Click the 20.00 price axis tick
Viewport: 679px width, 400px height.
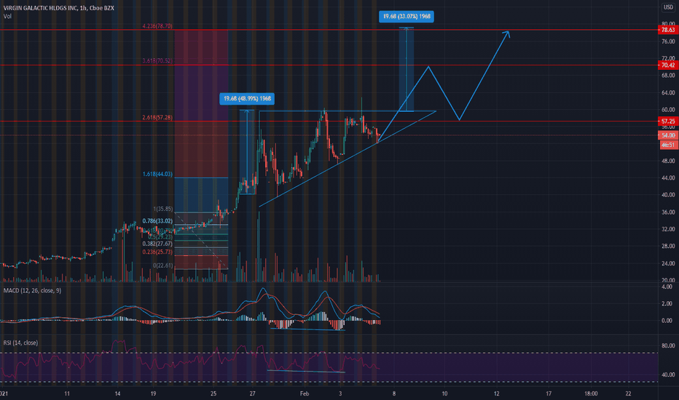point(668,280)
